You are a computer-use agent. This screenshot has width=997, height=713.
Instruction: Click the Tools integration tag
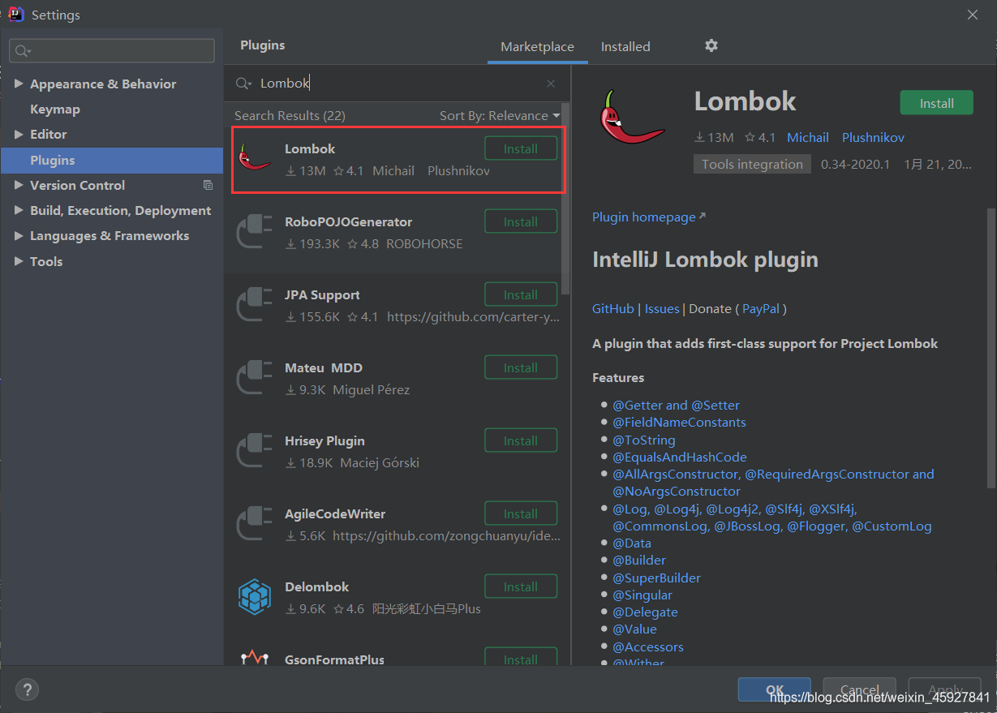(x=752, y=164)
